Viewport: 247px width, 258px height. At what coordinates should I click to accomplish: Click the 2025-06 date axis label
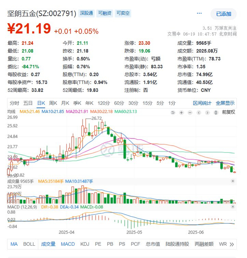point(196,232)
